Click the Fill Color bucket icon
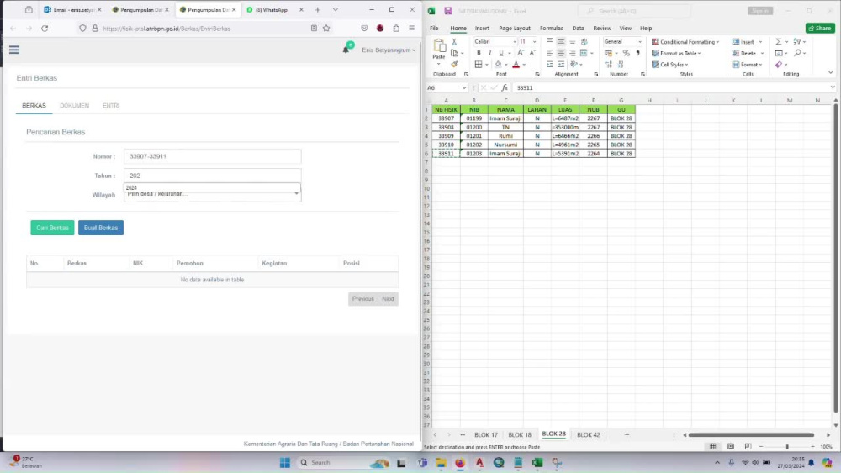841x473 pixels. pos(498,65)
